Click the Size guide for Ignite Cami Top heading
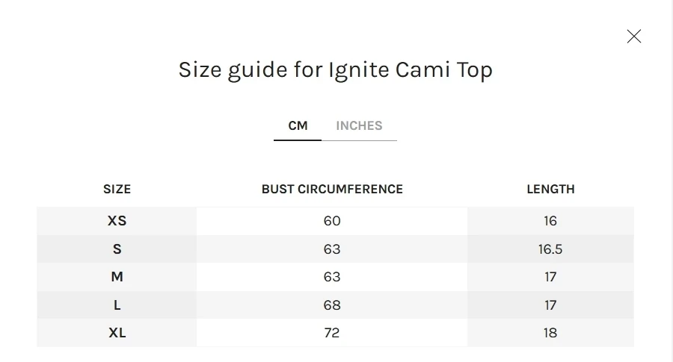 coord(335,69)
